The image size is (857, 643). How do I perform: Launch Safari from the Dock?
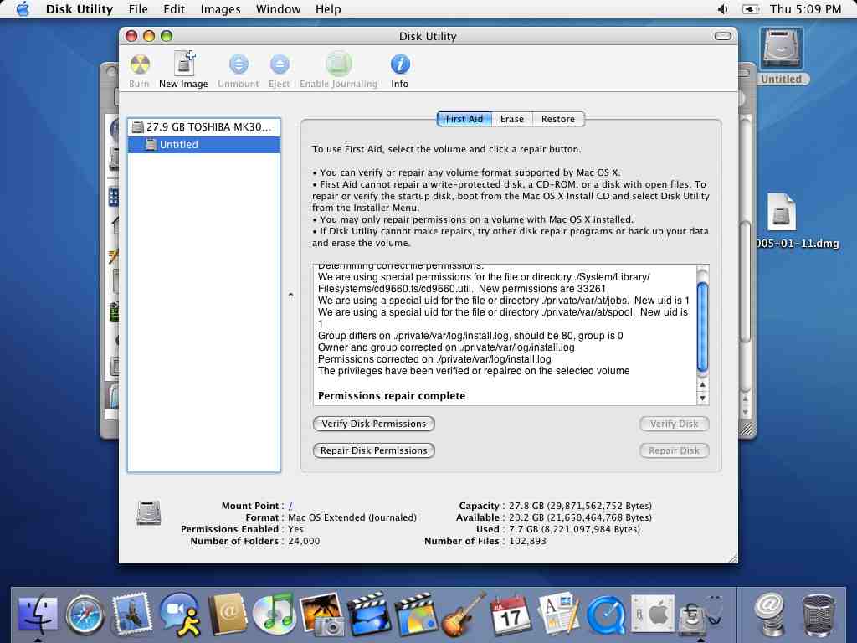tap(85, 615)
